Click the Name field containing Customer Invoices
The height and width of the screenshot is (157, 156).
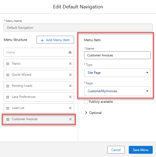tap(117, 55)
